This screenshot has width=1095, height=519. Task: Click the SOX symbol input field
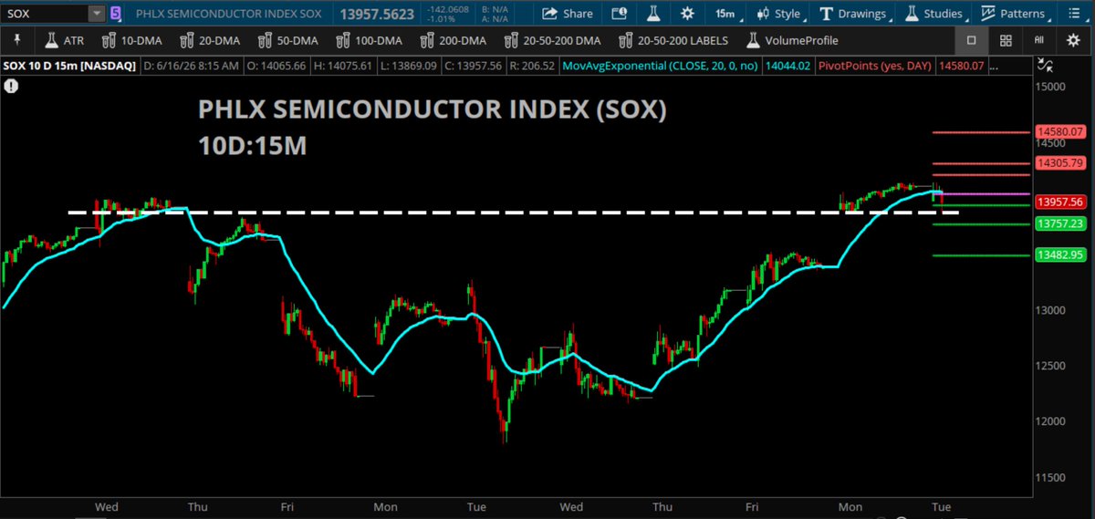(x=46, y=14)
